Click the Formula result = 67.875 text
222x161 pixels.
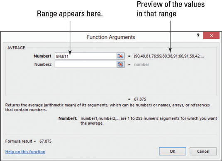click(x=29, y=141)
